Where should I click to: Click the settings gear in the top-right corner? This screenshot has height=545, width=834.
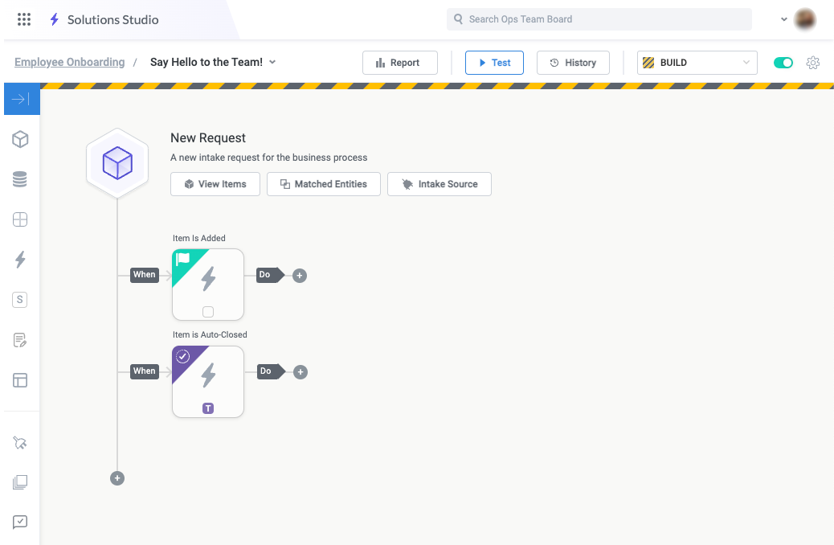click(x=813, y=62)
